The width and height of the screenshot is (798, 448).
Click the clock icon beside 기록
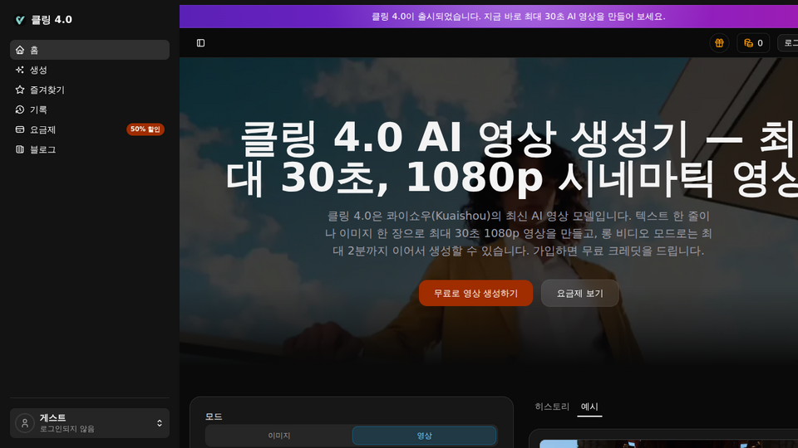(x=20, y=110)
